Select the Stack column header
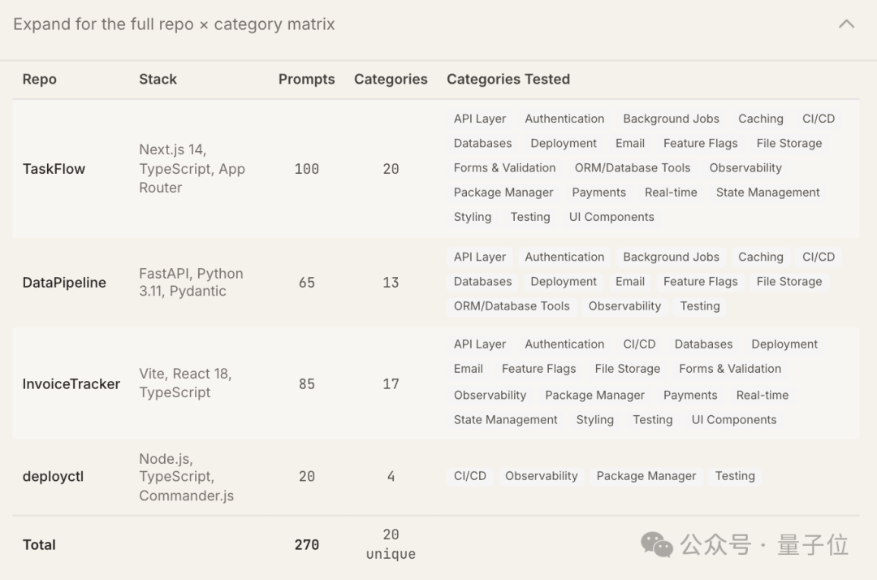Screen dimensions: 877x580 pos(158,79)
